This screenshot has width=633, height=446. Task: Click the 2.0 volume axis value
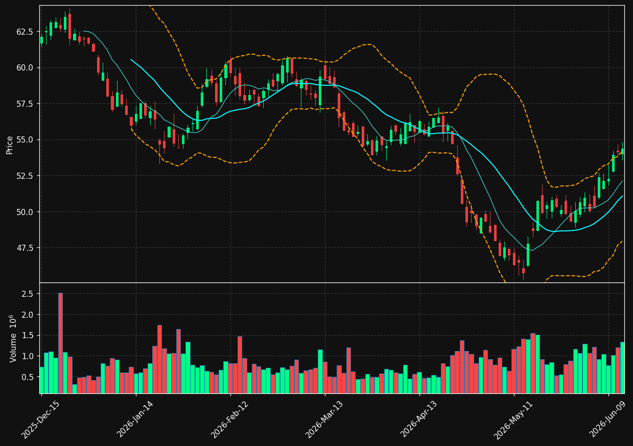(28, 315)
